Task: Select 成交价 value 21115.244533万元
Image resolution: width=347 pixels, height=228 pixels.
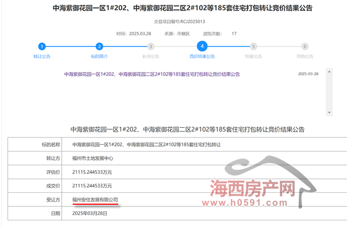Action: pyautogui.click(x=92, y=186)
